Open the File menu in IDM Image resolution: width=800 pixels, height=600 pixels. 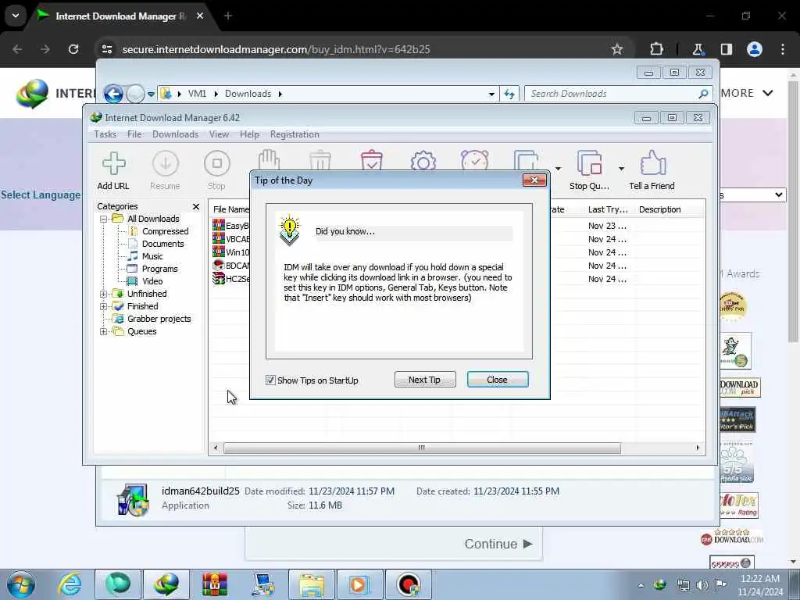pyautogui.click(x=134, y=134)
